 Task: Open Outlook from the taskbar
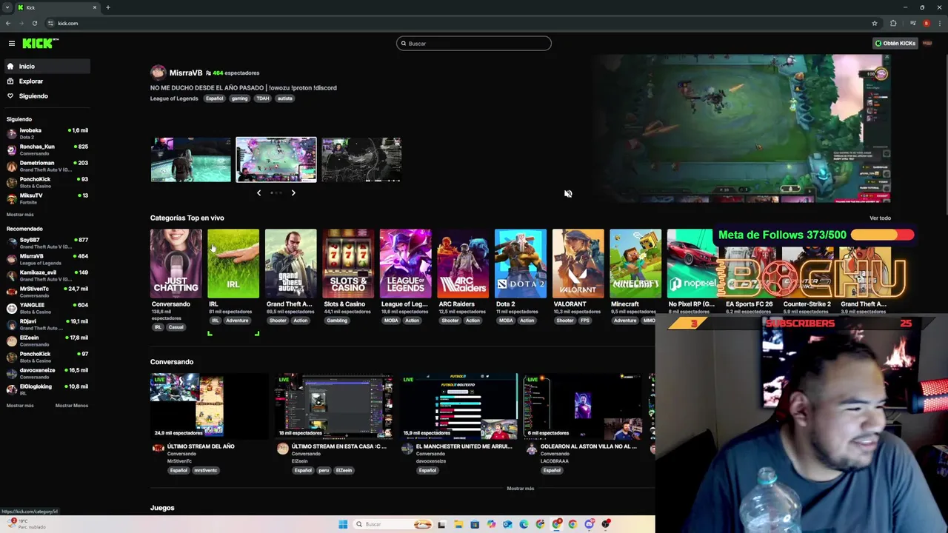point(507,524)
